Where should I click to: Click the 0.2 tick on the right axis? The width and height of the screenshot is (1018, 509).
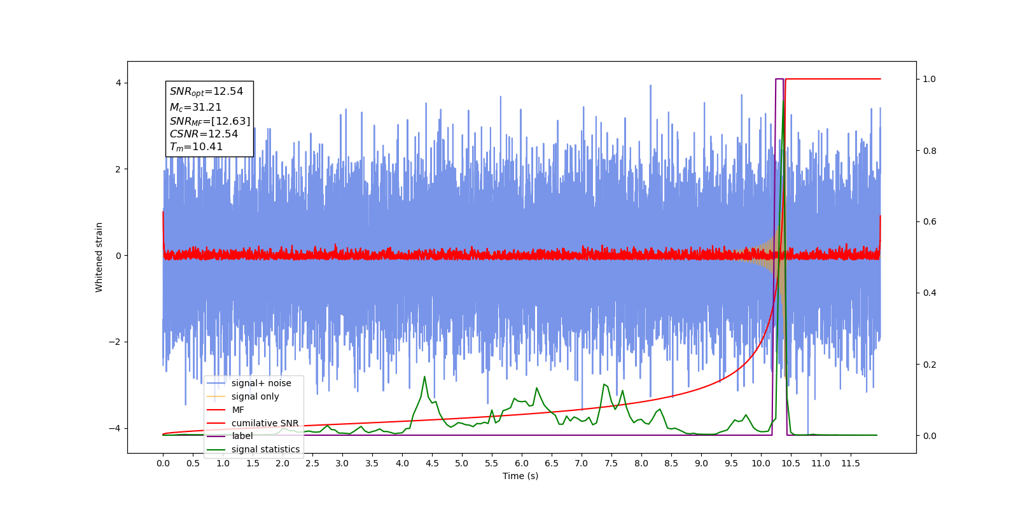pyautogui.click(x=930, y=365)
